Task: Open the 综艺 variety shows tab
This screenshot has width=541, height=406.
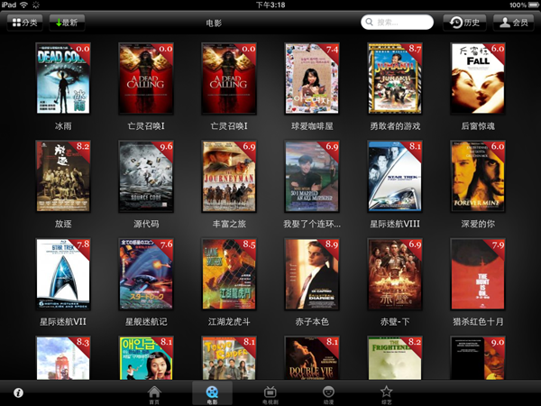Action: tap(386, 394)
